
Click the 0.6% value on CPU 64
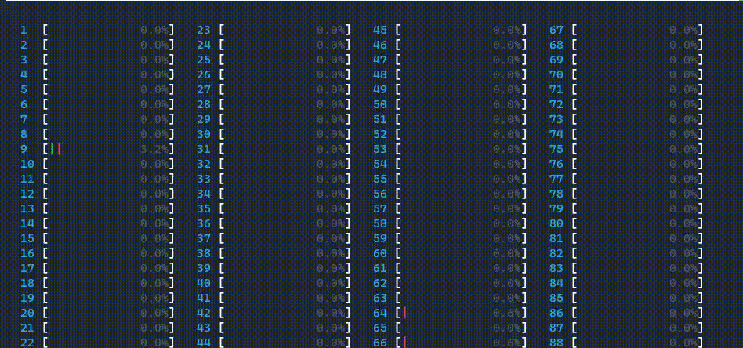click(x=506, y=313)
